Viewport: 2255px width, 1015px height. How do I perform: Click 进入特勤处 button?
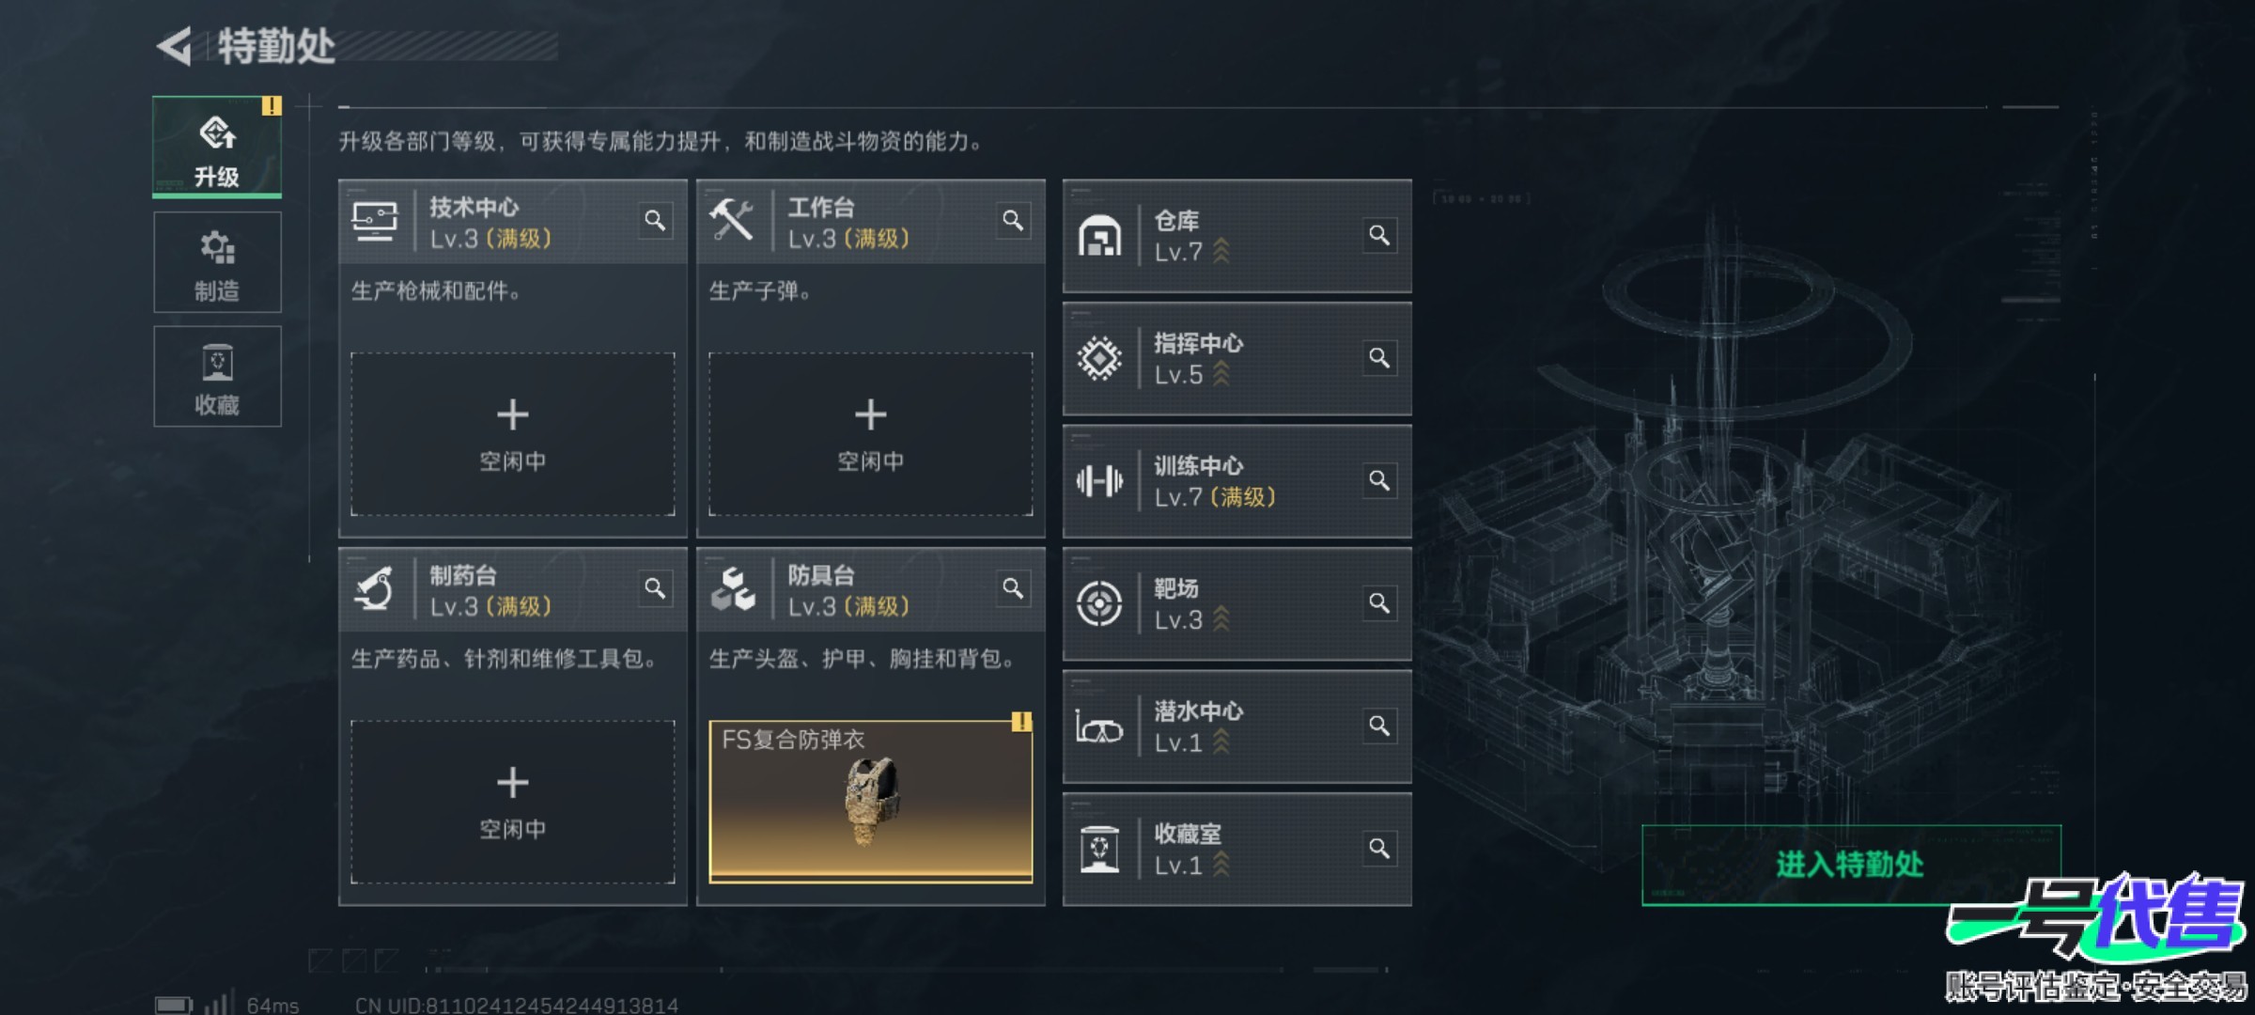(1851, 865)
